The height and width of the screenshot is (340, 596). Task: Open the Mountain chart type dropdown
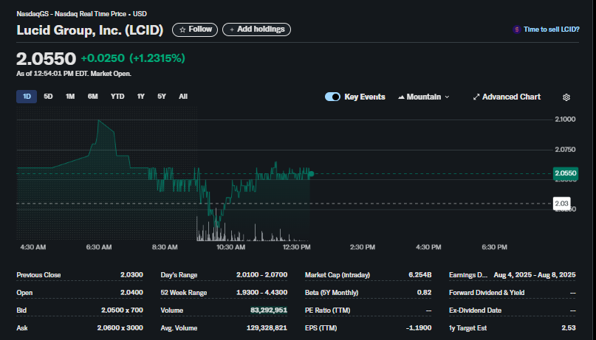pyautogui.click(x=423, y=97)
